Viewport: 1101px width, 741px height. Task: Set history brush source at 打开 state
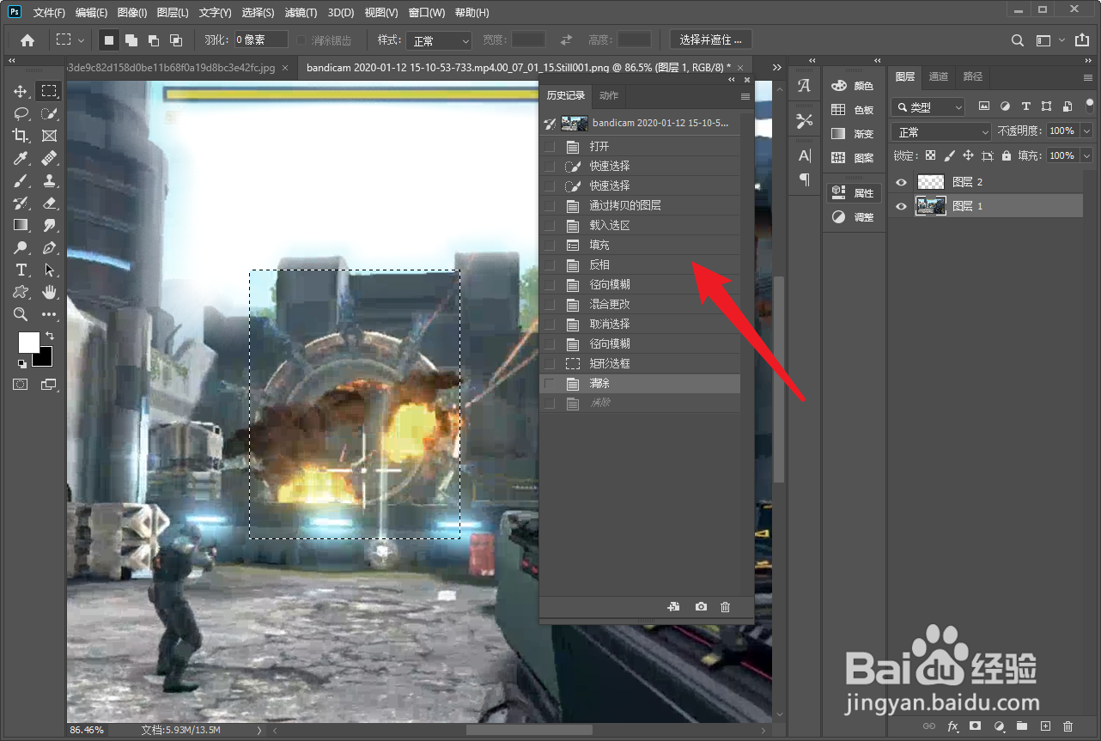(550, 147)
